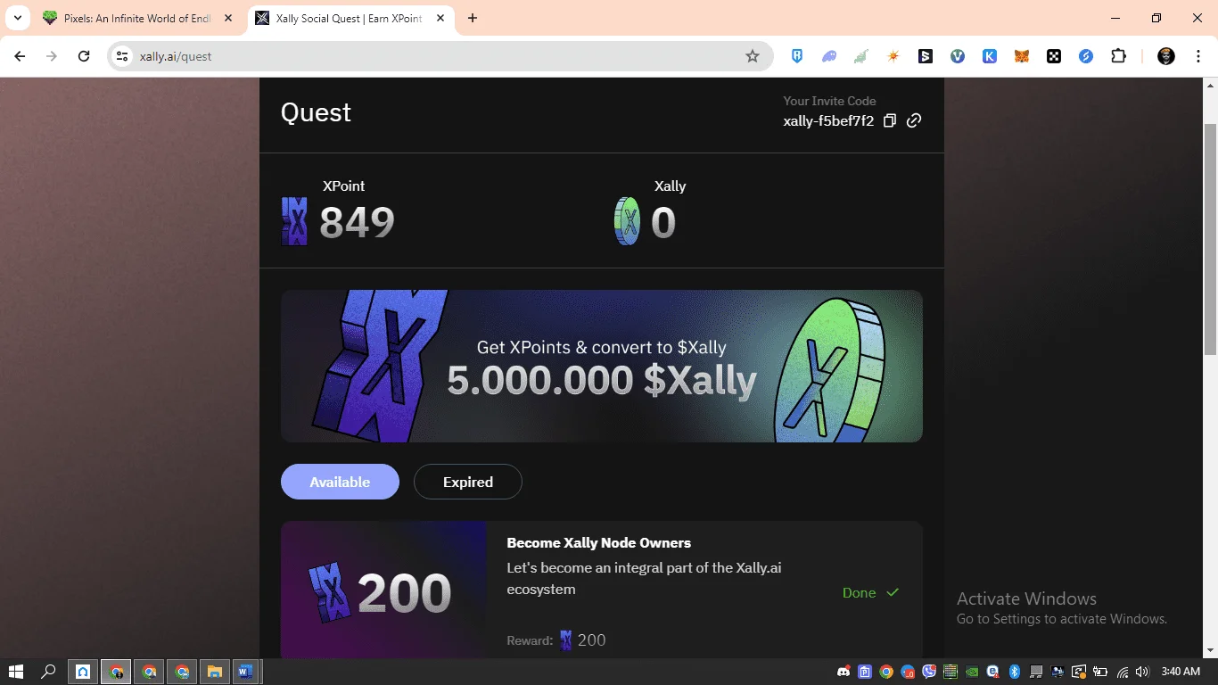Copy the invite code with the copy icon
Image resolution: width=1218 pixels, height=685 pixels.
point(889,120)
